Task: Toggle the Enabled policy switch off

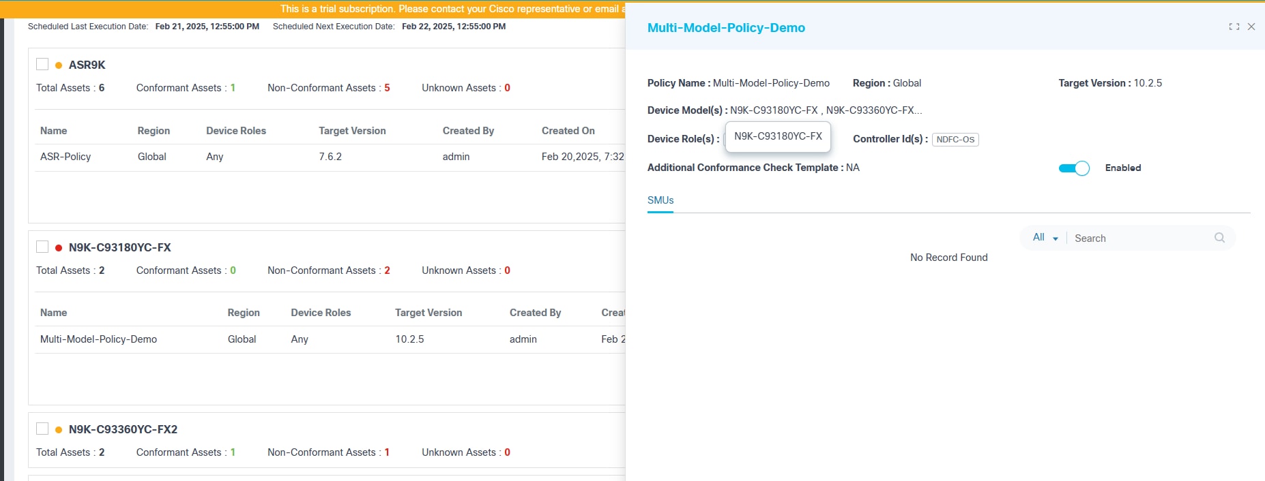Action: click(x=1074, y=168)
